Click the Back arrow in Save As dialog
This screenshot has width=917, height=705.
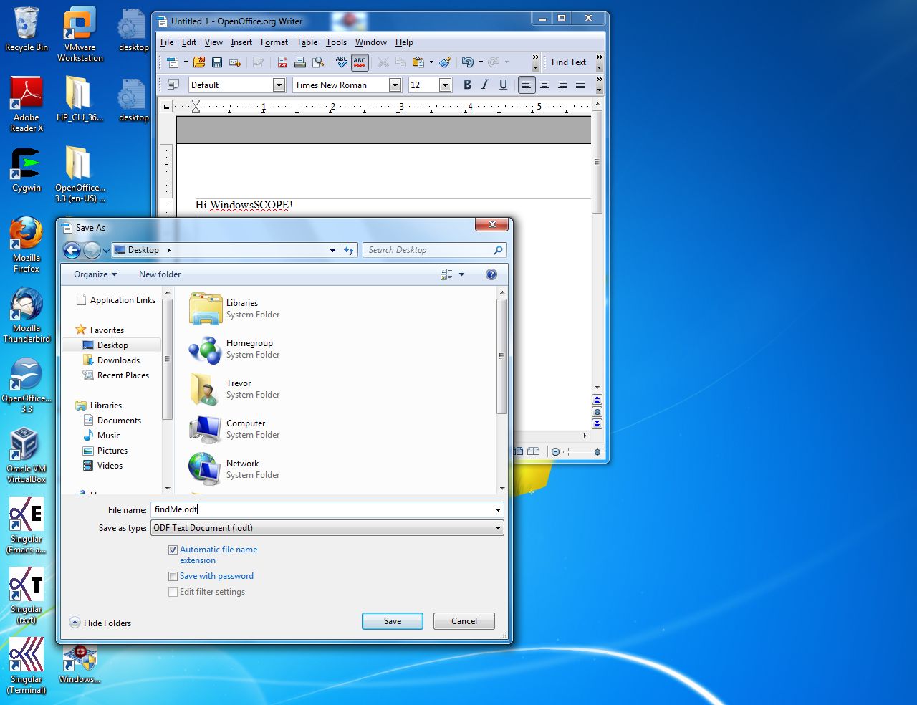[x=72, y=250]
